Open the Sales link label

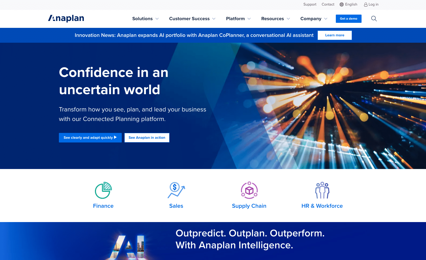176,206
